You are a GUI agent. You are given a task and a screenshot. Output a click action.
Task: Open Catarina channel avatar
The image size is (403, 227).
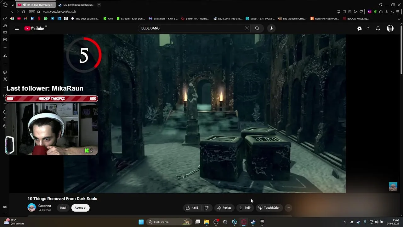(x=31, y=207)
